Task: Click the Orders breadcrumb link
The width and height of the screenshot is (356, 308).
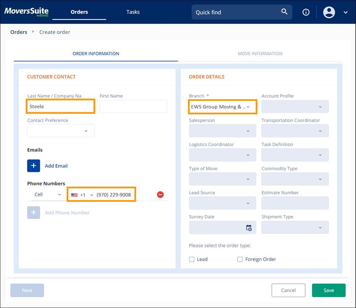Action: click(18, 32)
